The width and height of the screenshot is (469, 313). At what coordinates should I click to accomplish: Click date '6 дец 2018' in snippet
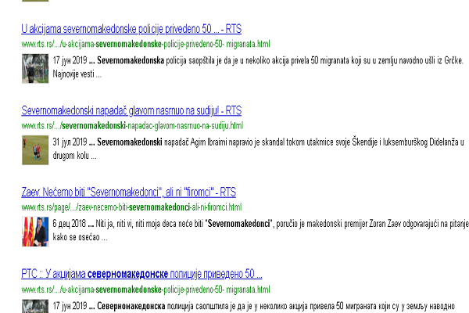pos(70,224)
